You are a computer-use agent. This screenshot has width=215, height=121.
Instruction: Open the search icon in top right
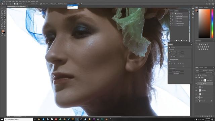point(207,4)
